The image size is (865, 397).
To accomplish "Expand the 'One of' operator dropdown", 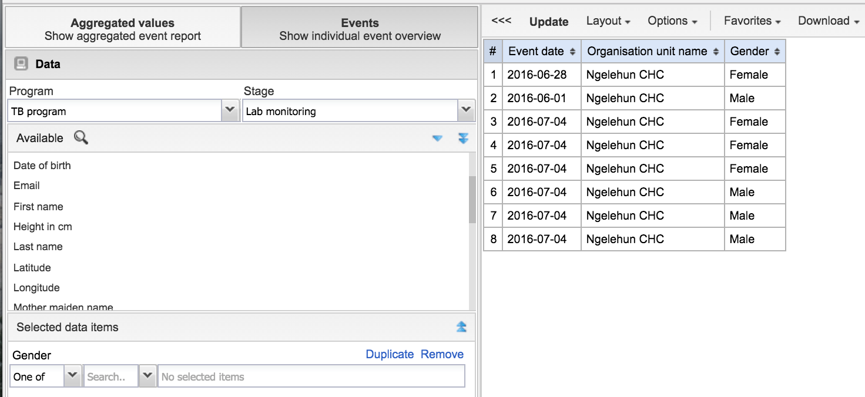I will pos(72,376).
